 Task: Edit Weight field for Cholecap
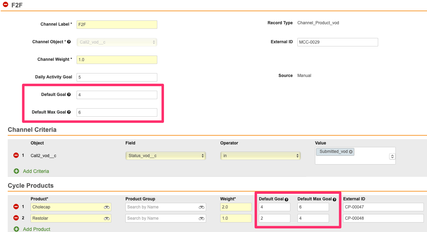pyautogui.click(x=236, y=207)
